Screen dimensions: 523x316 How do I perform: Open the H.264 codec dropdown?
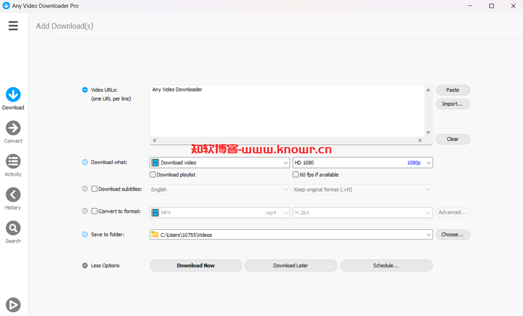pos(363,213)
